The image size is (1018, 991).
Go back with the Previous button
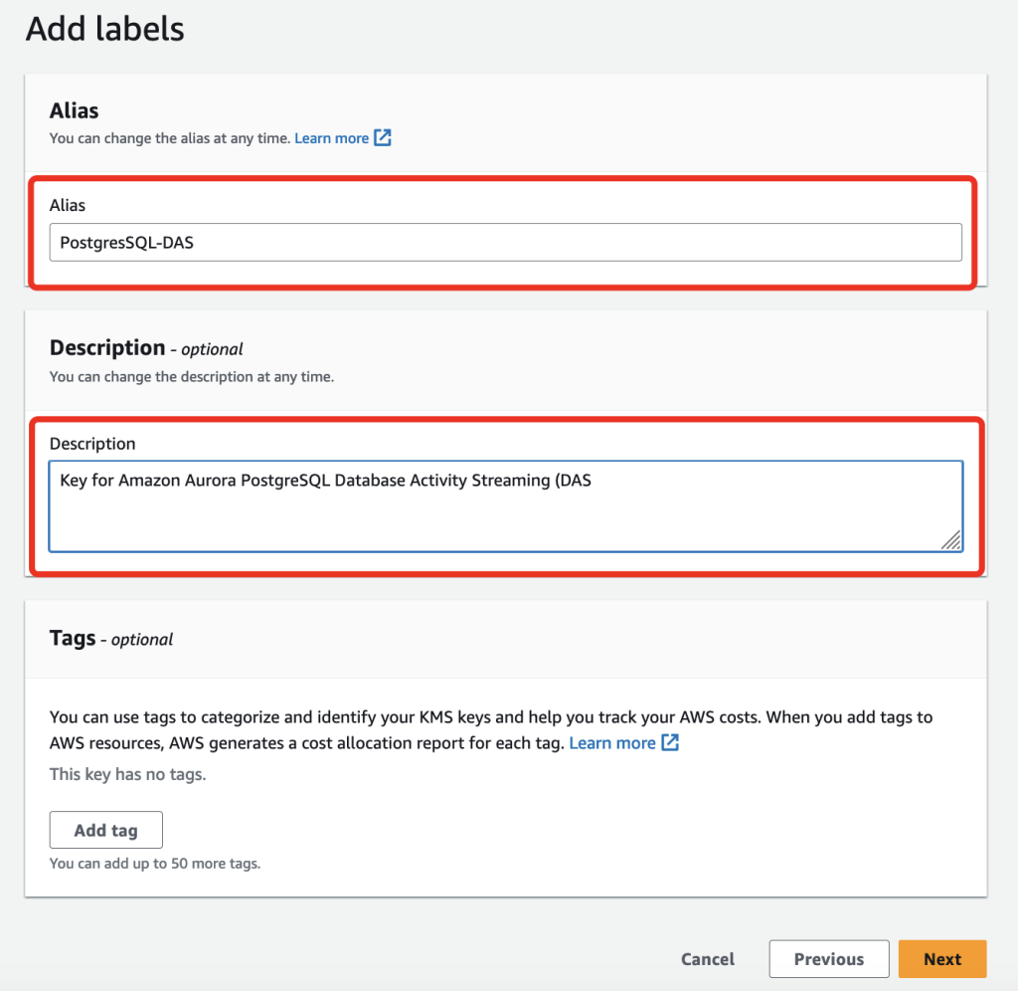829,959
